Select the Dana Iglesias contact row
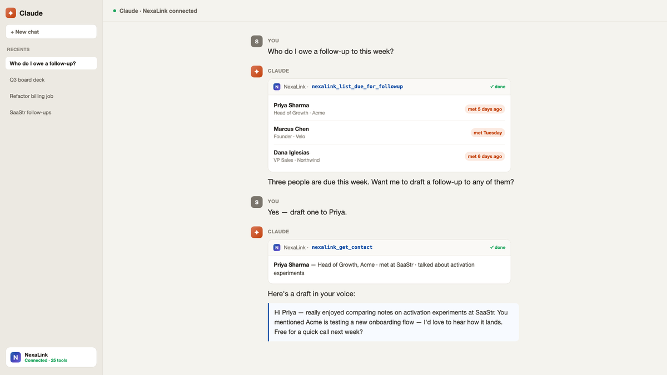 [389, 156]
